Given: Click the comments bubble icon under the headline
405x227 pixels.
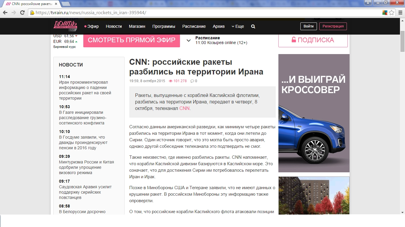Looking at the screenshot, I should pos(192,81).
